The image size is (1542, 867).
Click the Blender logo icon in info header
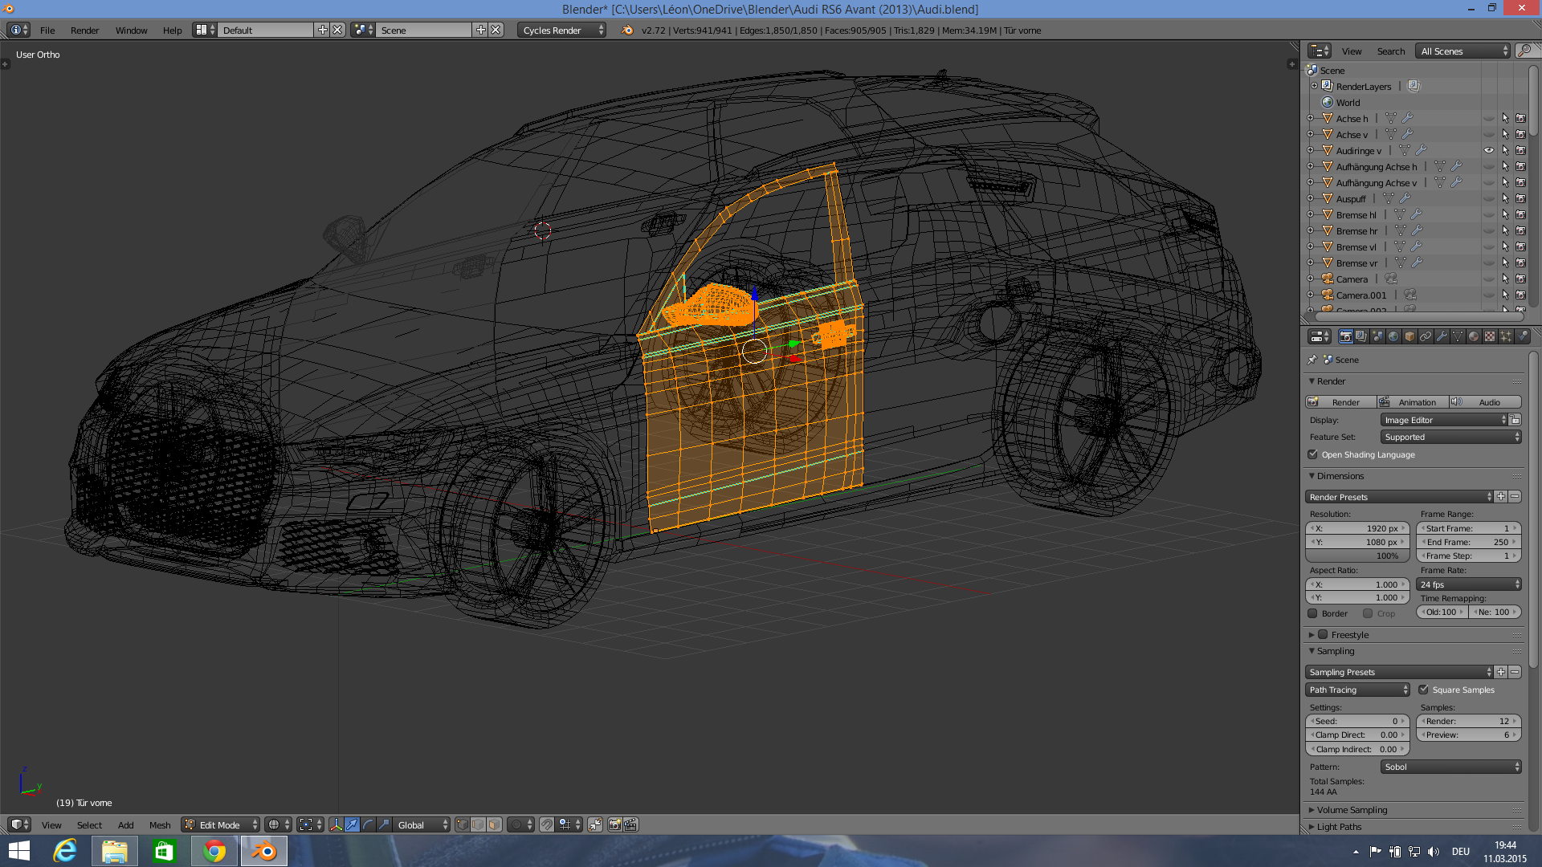pyautogui.click(x=627, y=30)
